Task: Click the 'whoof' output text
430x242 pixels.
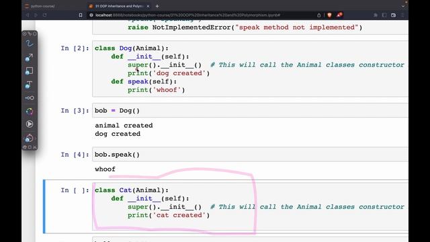Action: click(x=105, y=169)
